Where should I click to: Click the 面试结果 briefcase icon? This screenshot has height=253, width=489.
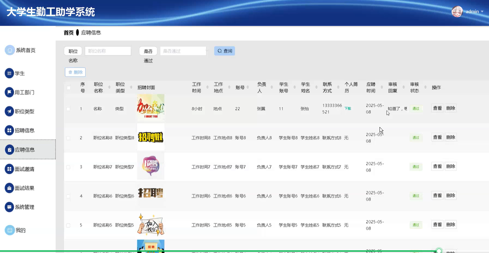(x=9, y=188)
